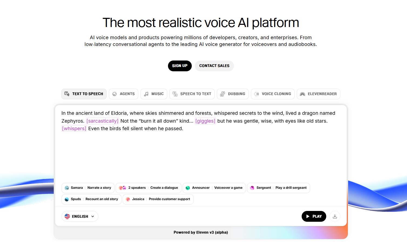The height and width of the screenshot is (242, 407).
Task: Click the [sarcastically] audio tag in text
Action: point(102,121)
